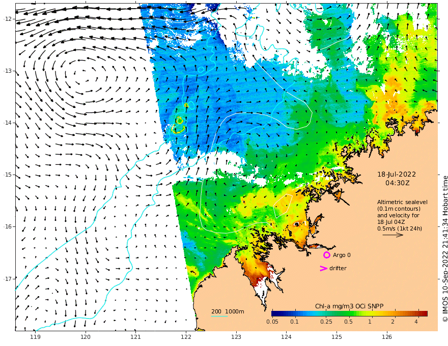The height and width of the screenshot is (346, 448).
Task: Click colorbar tick value 0.25
Action: click(326, 322)
